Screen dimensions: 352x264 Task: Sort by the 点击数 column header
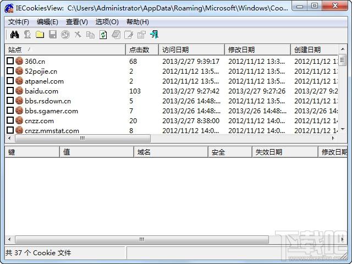tap(142, 50)
